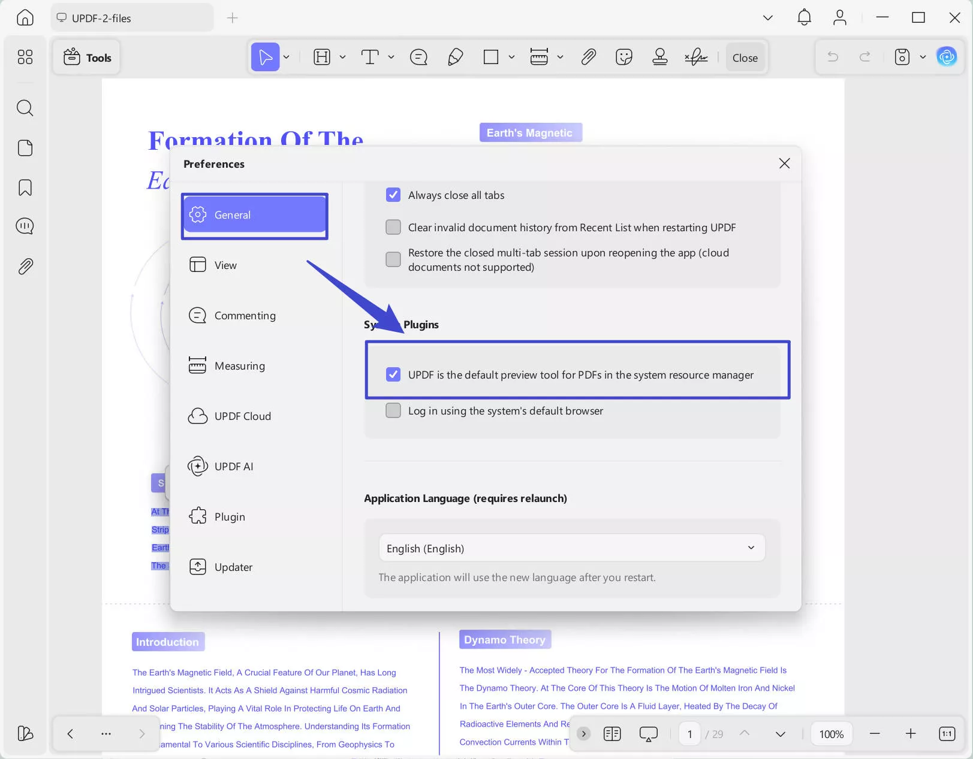Close the Preferences dialog
The width and height of the screenshot is (973, 759).
[784, 164]
